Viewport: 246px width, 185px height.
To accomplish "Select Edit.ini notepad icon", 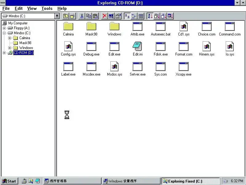I will tap(137, 49).
